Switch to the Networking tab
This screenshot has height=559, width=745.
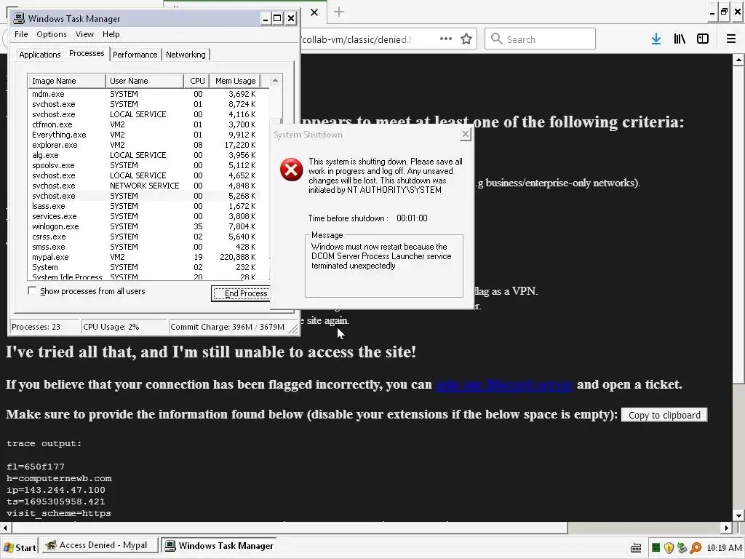[x=186, y=55]
